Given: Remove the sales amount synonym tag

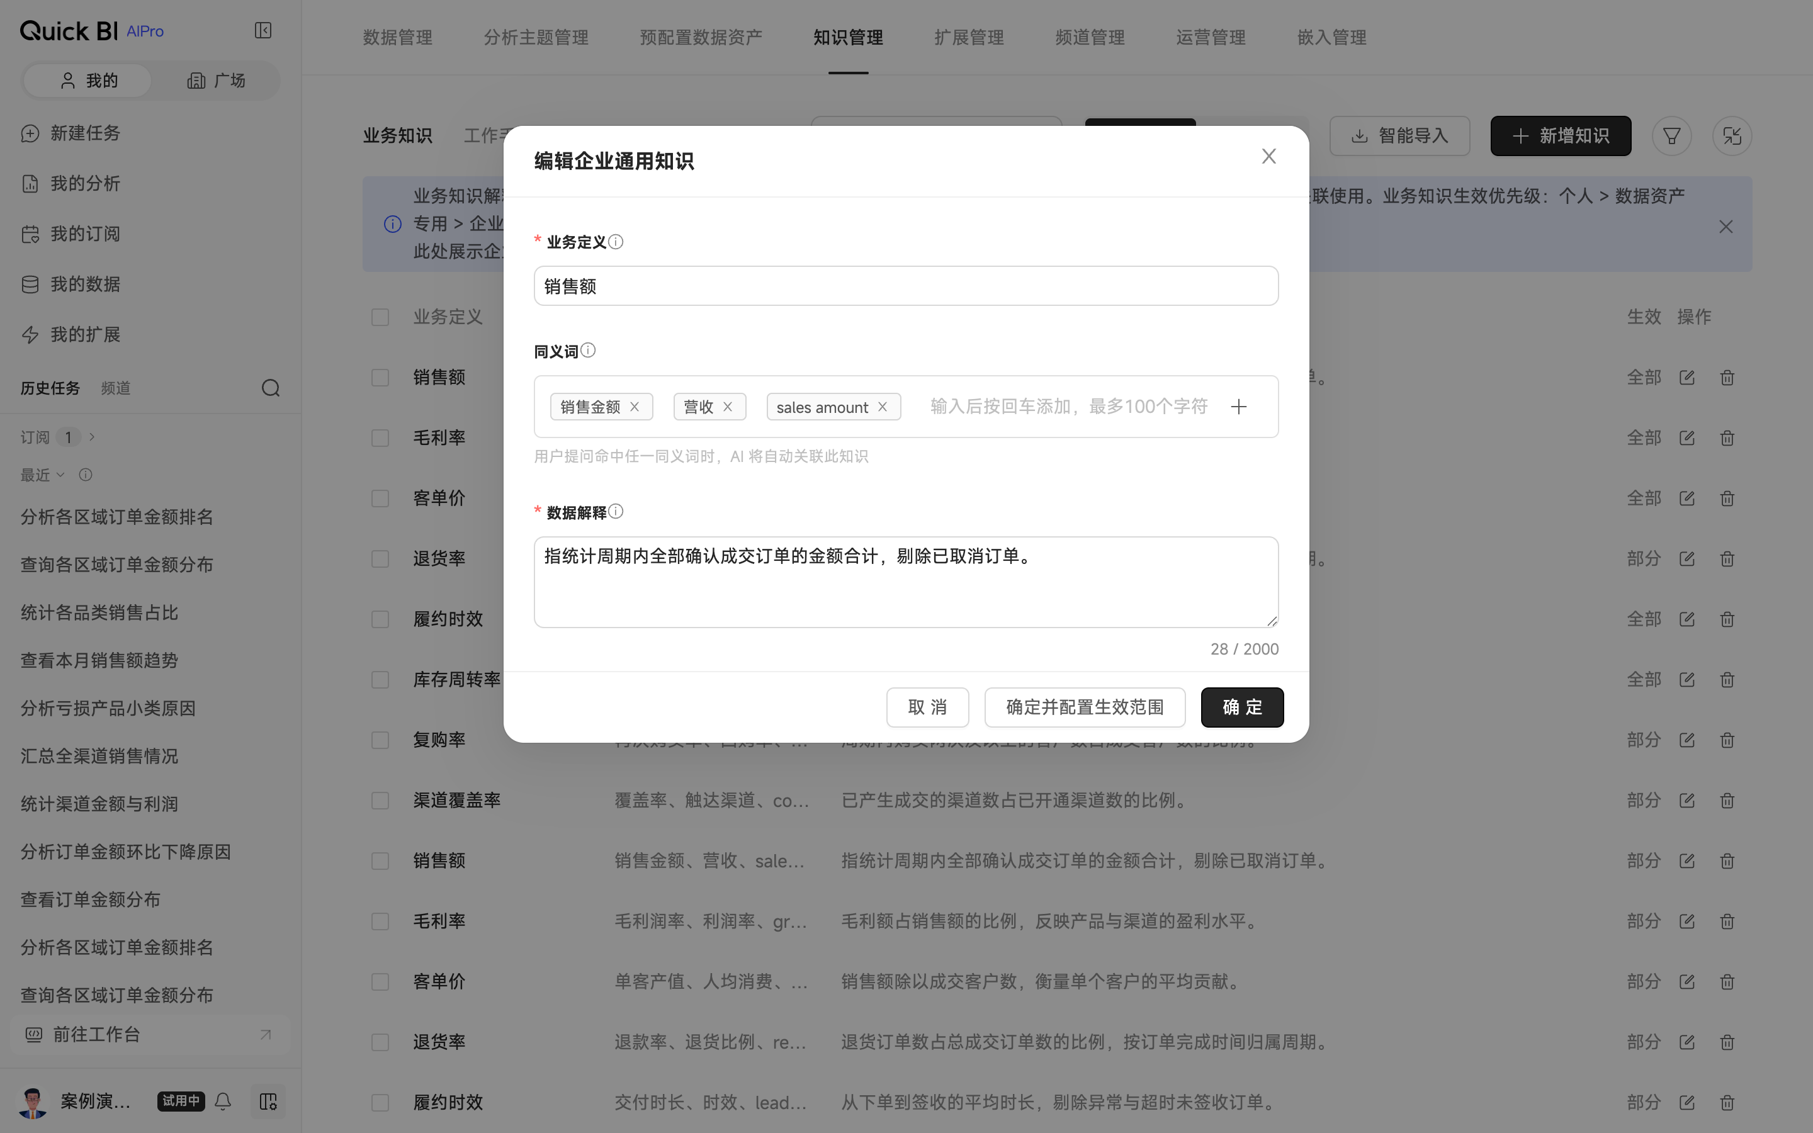Looking at the screenshot, I should point(883,406).
